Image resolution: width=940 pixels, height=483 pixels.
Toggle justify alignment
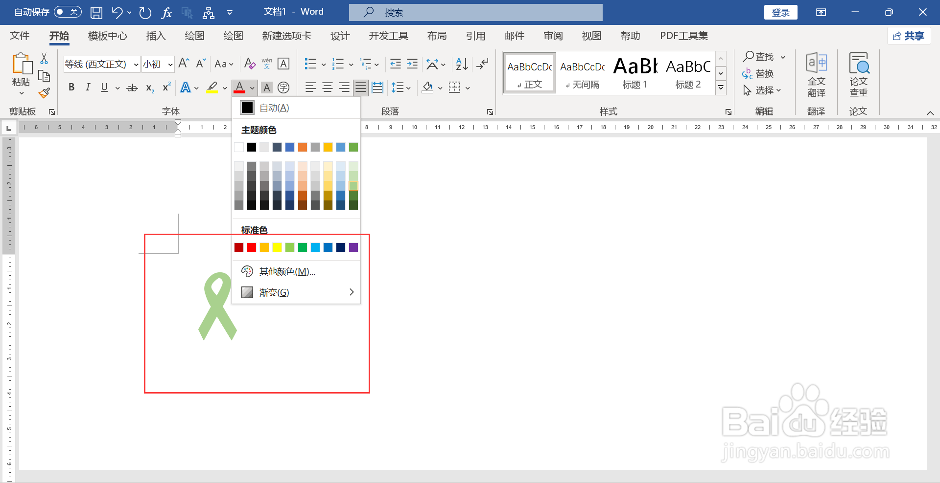(361, 88)
